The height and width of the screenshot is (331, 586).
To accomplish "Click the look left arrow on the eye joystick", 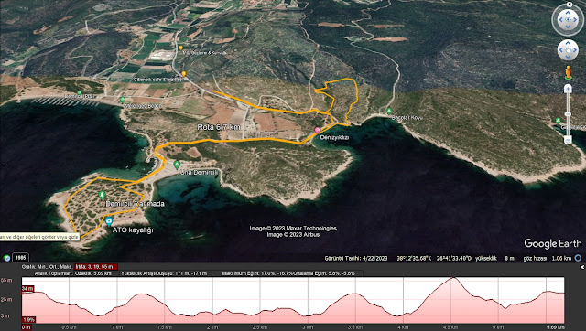I will (x=560, y=19).
